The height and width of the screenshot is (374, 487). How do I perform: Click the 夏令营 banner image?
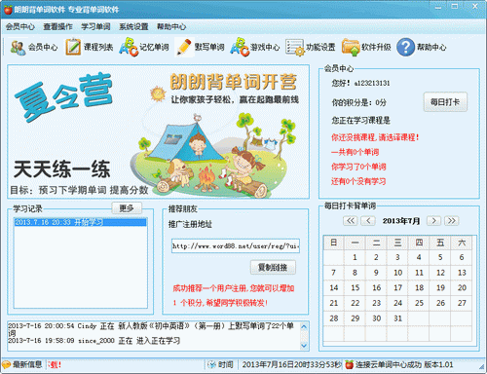[158, 131]
